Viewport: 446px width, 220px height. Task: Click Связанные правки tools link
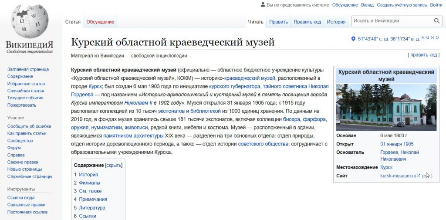point(26,205)
